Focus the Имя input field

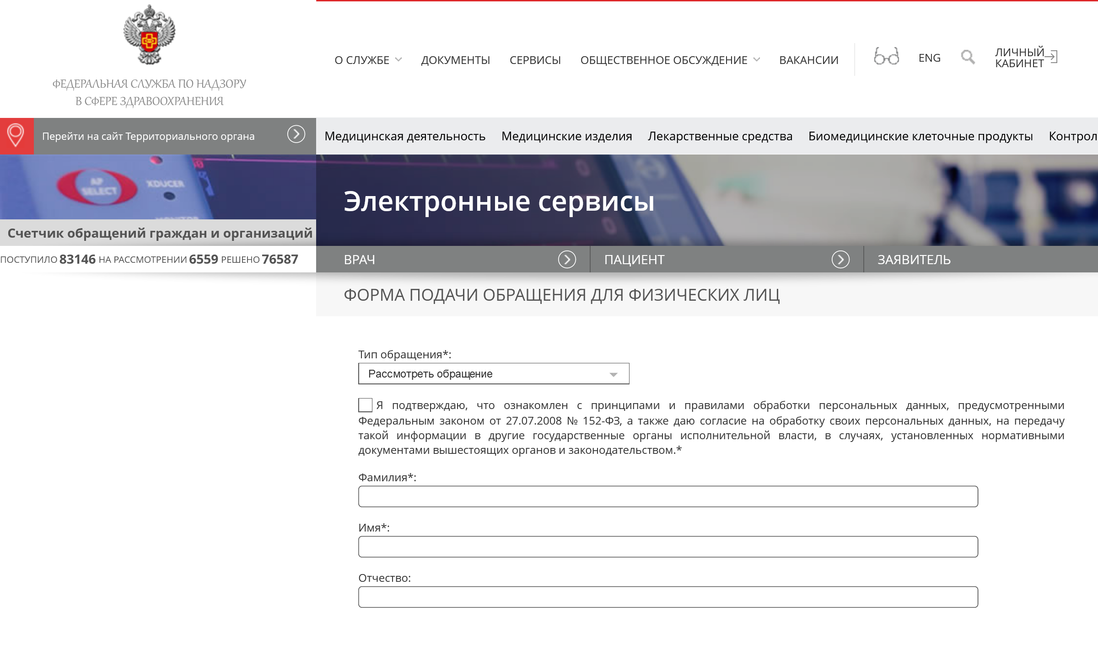668,547
